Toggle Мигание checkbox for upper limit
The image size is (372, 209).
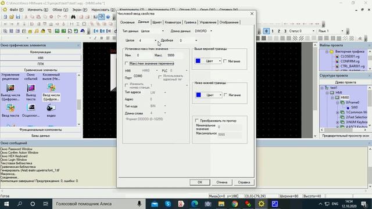tap(225, 61)
